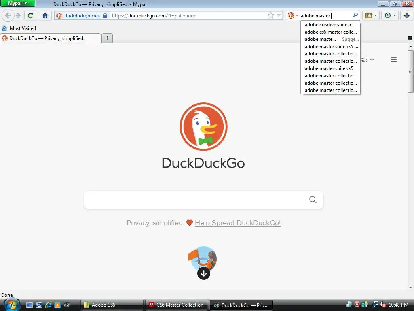
Task: Click the red security alert tray icon
Action: coord(357,305)
